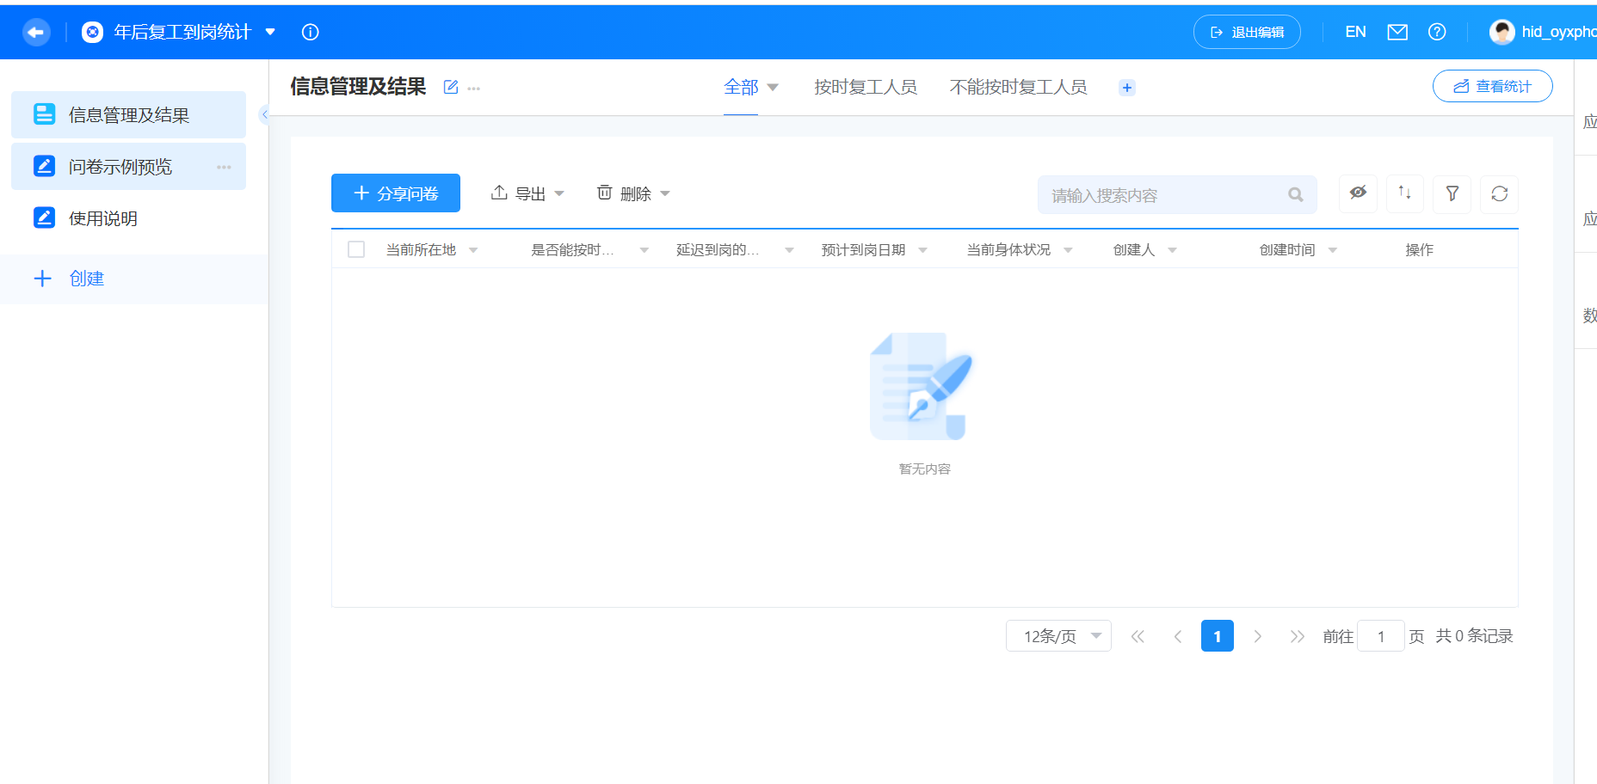Go to the next page
Image resolution: width=1597 pixels, height=784 pixels.
(1257, 636)
